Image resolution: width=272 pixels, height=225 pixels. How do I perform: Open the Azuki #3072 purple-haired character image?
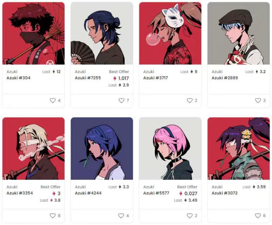(239, 149)
